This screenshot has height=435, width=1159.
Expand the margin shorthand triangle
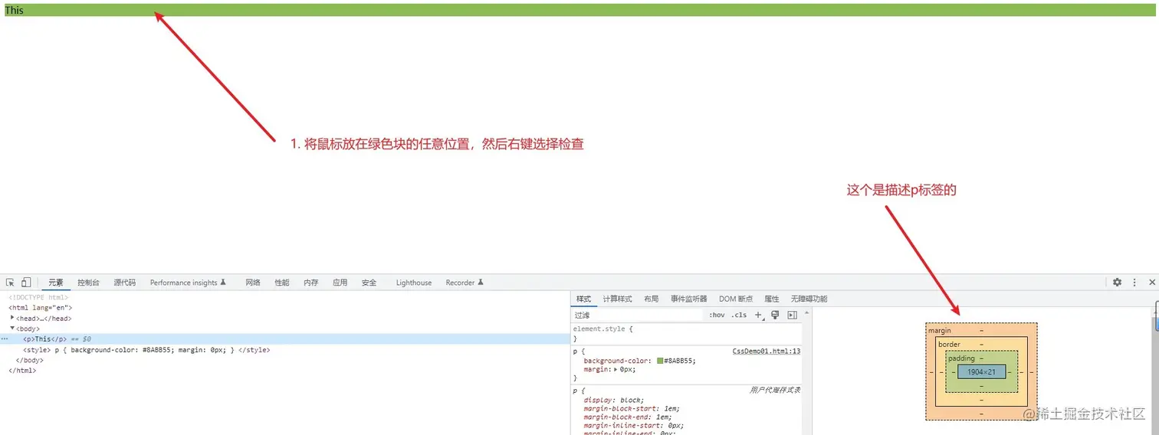616,370
